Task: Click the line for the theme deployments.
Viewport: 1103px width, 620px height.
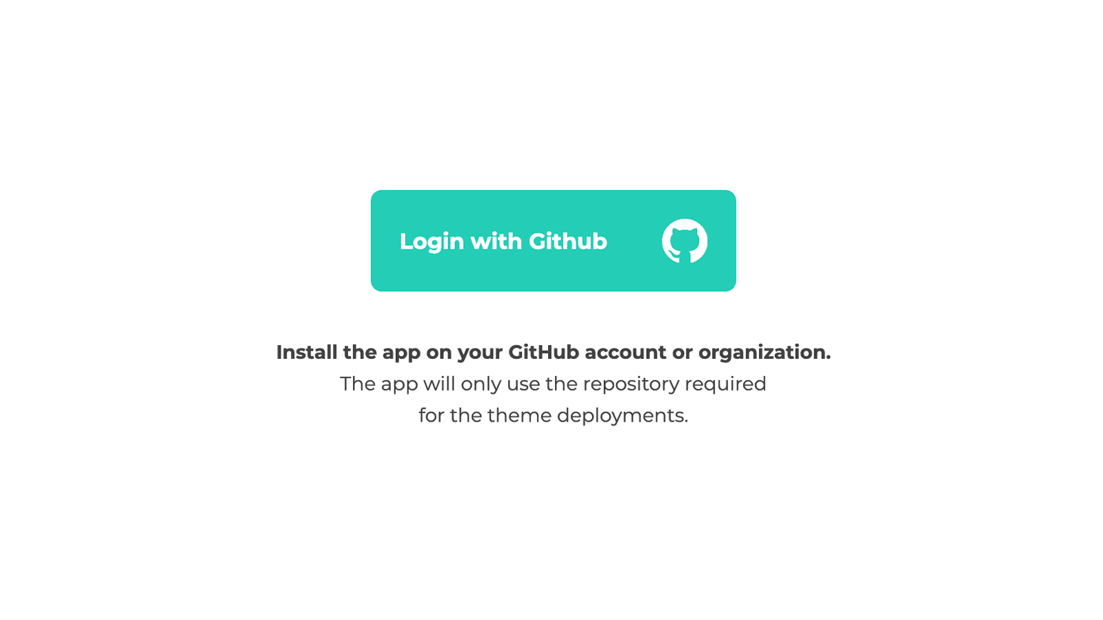Action: coord(553,415)
